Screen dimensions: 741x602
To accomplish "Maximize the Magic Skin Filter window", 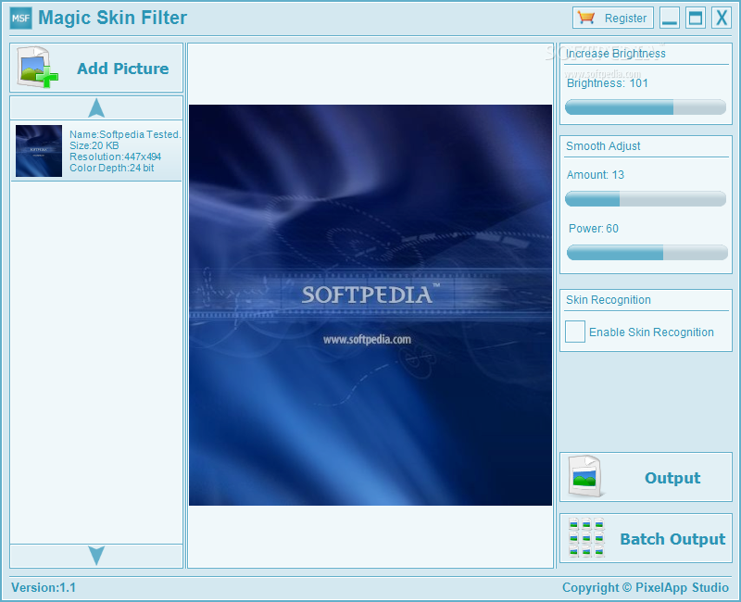I will coord(696,18).
